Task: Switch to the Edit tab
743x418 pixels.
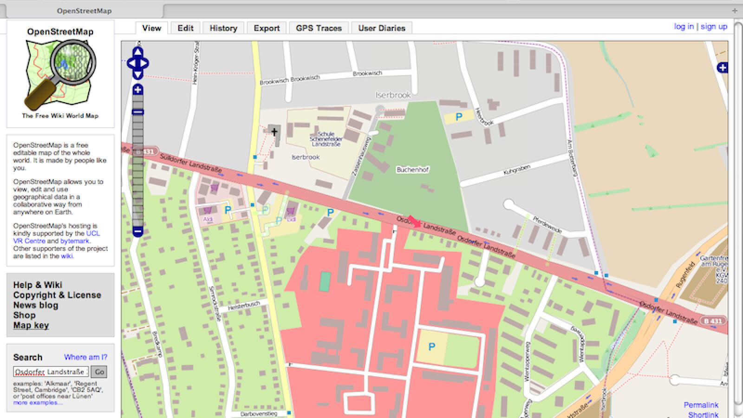Action: click(185, 28)
